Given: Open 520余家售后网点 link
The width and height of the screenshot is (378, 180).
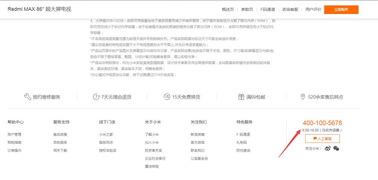Looking at the screenshot, I should [x=326, y=97].
